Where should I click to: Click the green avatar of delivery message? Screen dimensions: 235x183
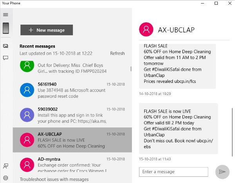[x=27, y=66]
